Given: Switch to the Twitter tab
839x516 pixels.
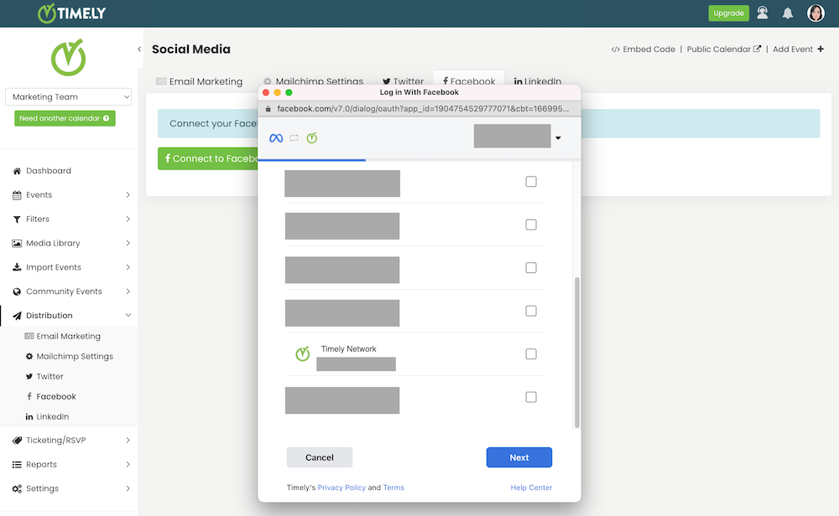Looking at the screenshot, I should click(x=403, y=81).
